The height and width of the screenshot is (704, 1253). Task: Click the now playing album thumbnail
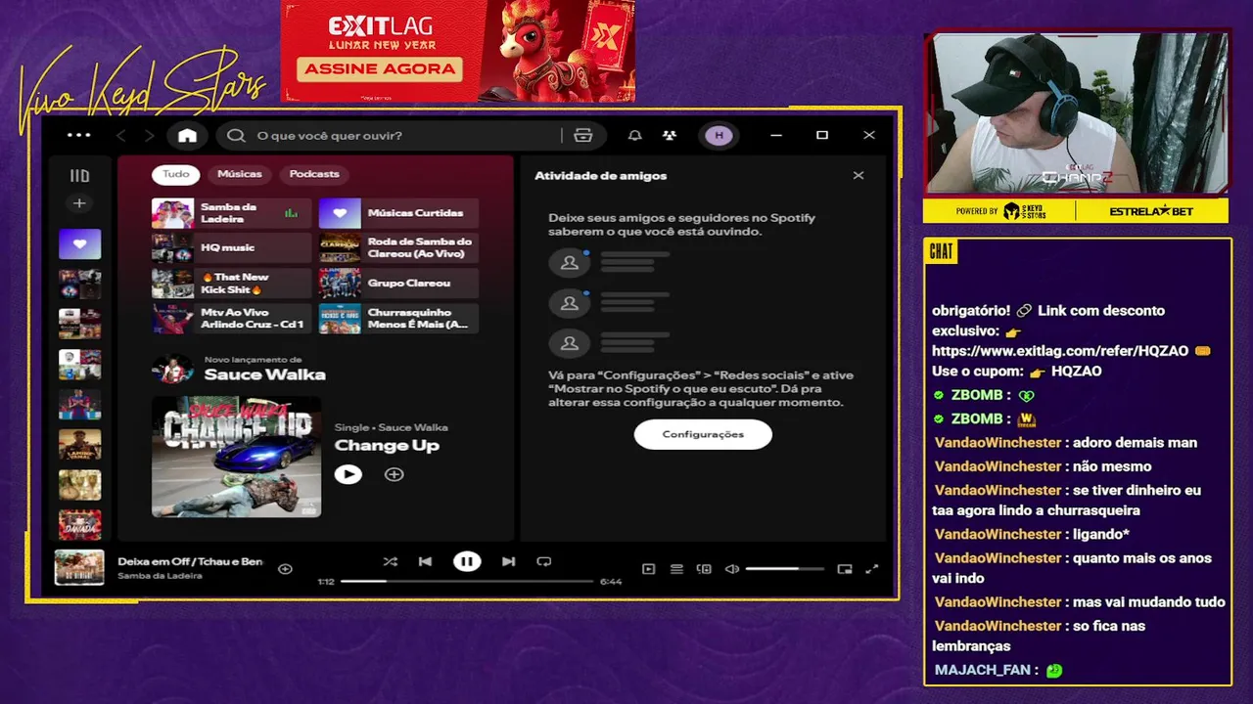tap(79, 567)
